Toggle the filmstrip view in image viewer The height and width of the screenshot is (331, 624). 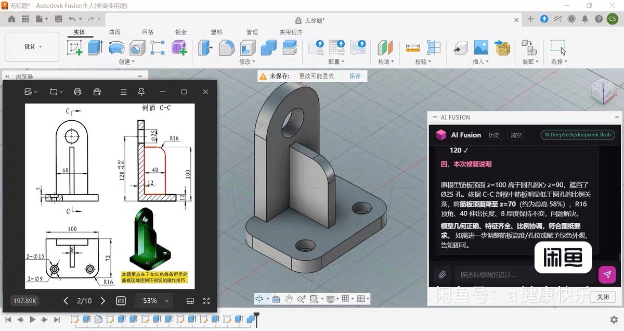coord(190,301)
